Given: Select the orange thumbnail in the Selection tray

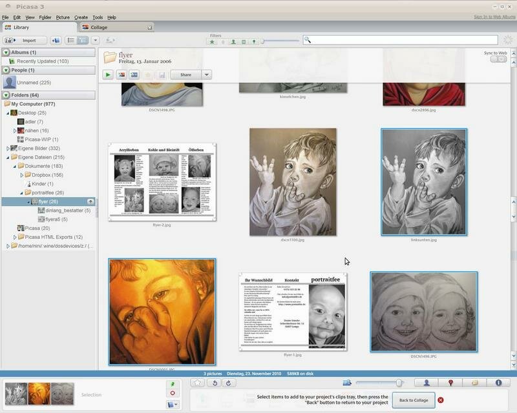Looking at the screenshot, I should [39, 394].
